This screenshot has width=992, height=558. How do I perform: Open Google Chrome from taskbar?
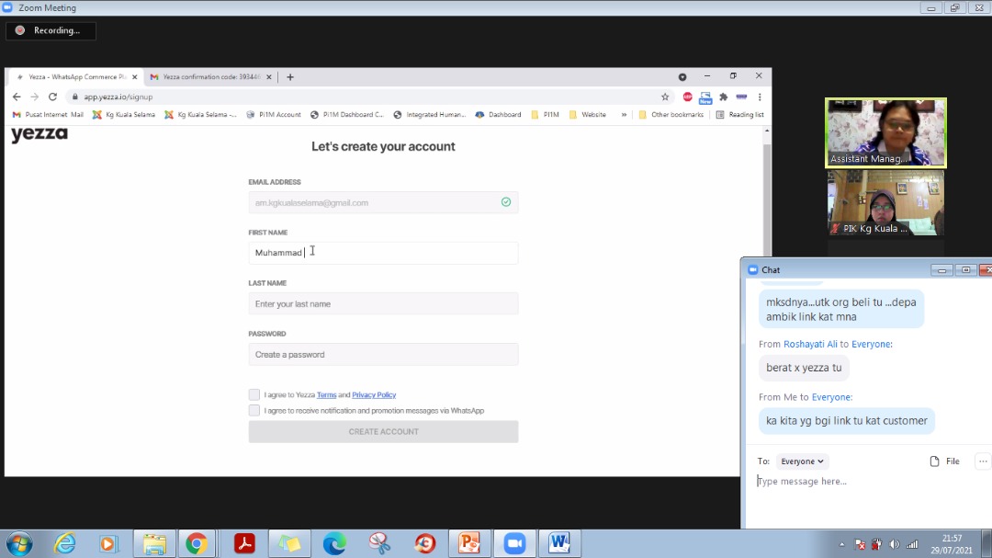pos(197,543)
